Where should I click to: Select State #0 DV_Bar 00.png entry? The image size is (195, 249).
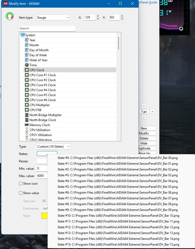pyautogui.click(x=117, y=158)
